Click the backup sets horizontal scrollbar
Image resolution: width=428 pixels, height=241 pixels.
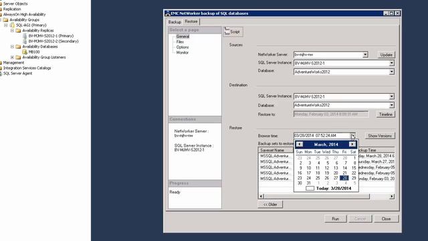coord(316,196)
